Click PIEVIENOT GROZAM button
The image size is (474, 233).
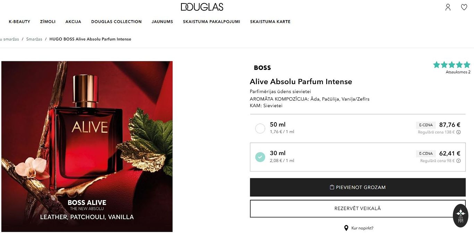[357, 187]
